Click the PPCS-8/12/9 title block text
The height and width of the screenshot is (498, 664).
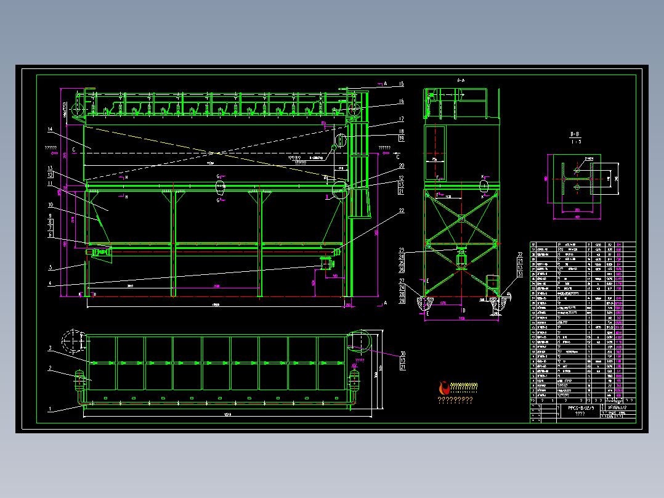click(581, 408)
